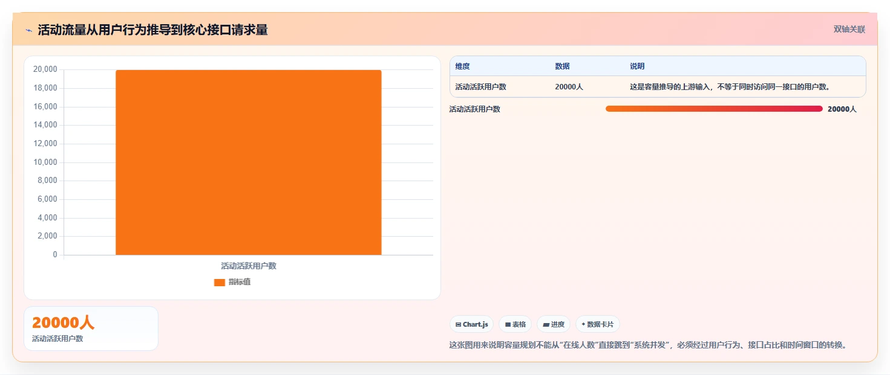This screenshot has height=375, width=890.
Task: Select the 表格 chip
Action: pos(515,324)
